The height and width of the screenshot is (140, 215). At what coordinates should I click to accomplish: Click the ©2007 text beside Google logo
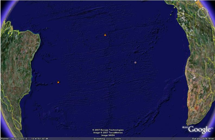point(185,127)
